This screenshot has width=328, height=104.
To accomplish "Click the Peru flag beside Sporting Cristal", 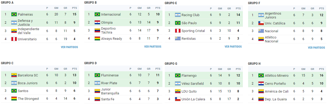I will 178,31.
